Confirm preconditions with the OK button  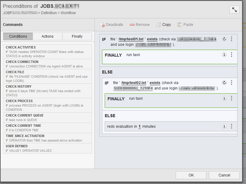point(191,175)
